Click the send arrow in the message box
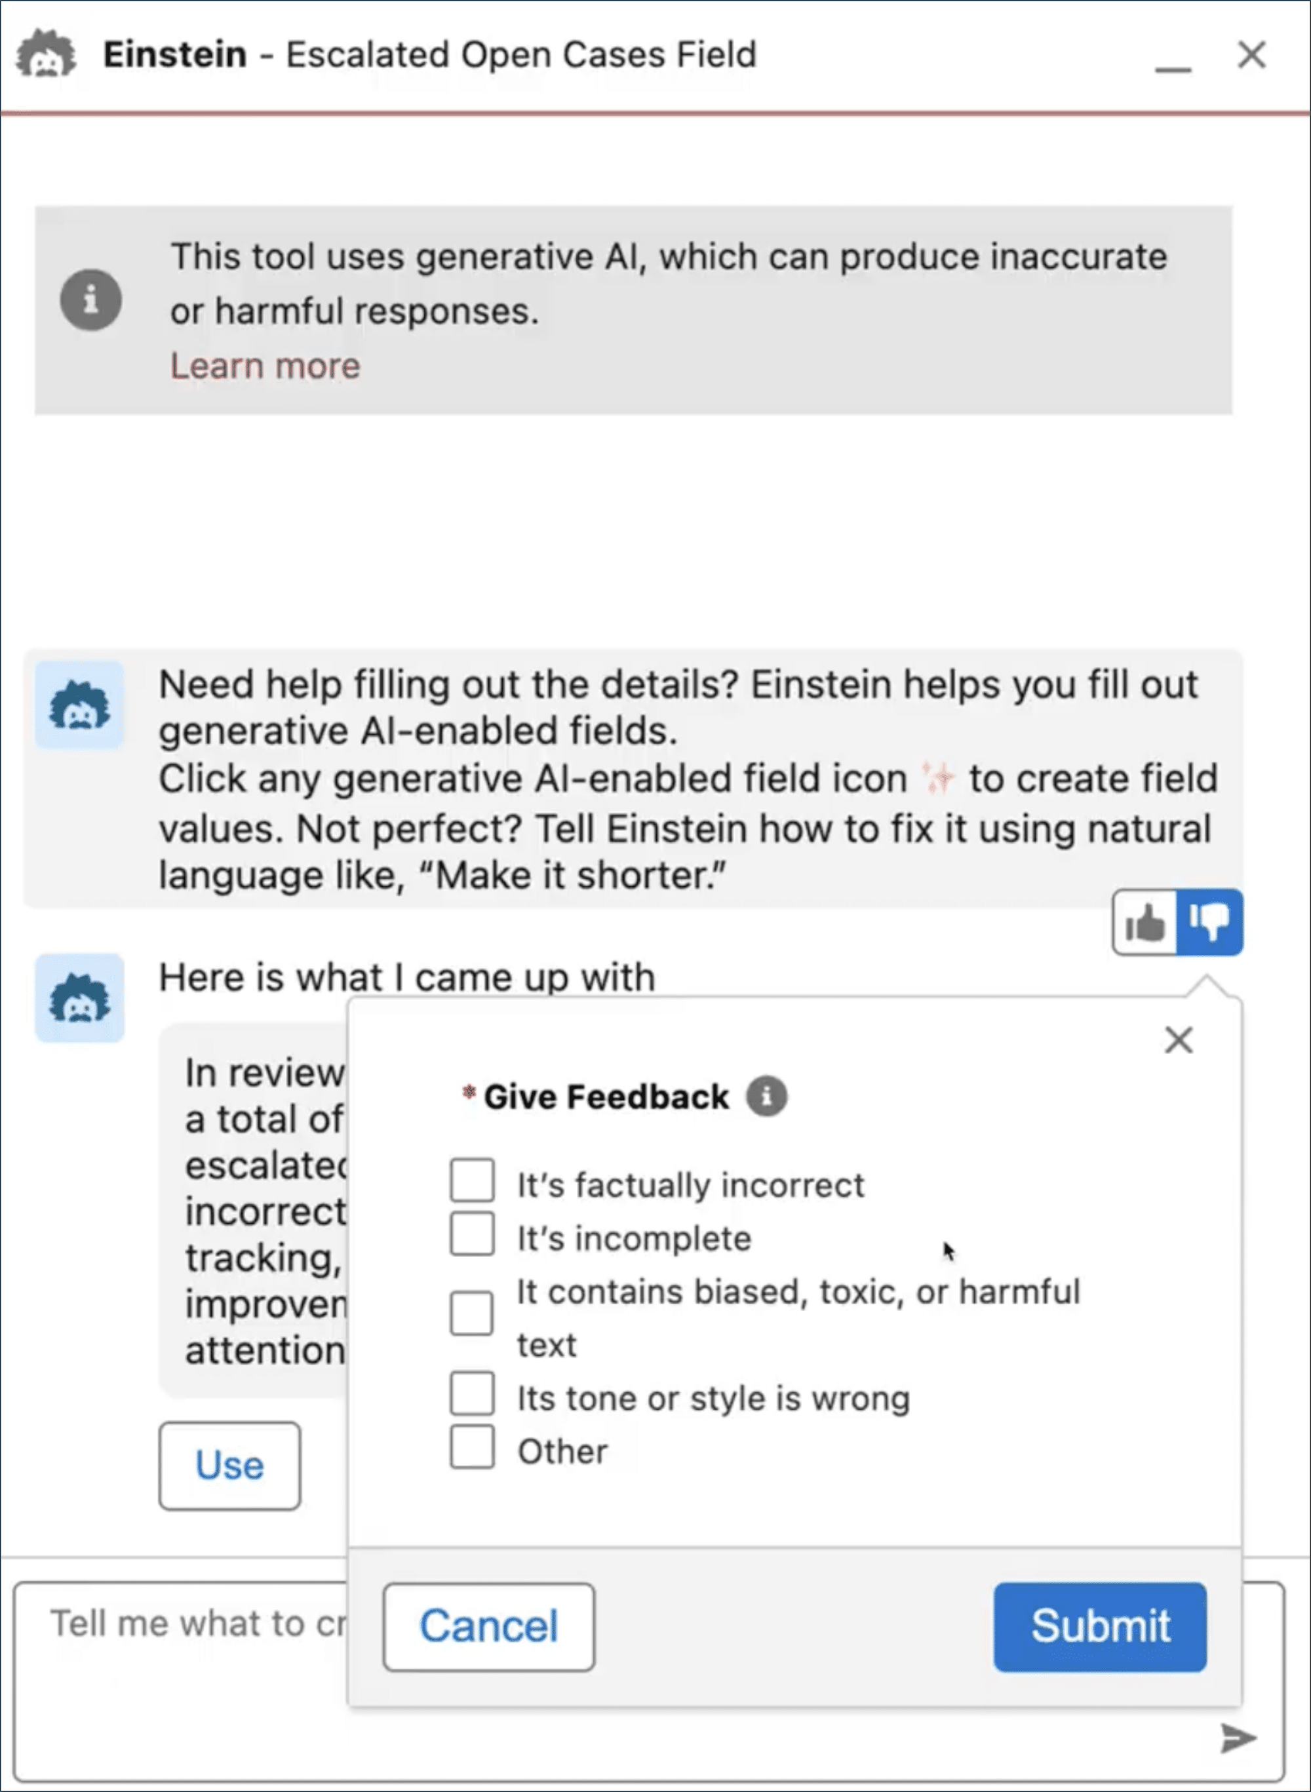1311x1792 pixels. 1238,1738
